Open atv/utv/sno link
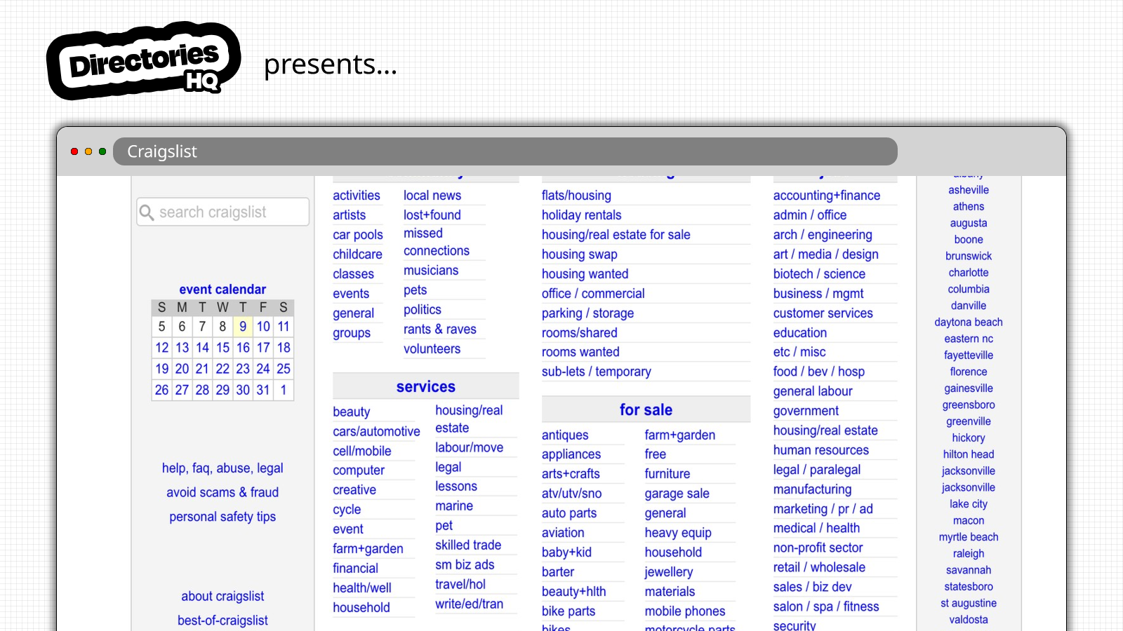Screen dimensions: 1123x631 point(572,494)
